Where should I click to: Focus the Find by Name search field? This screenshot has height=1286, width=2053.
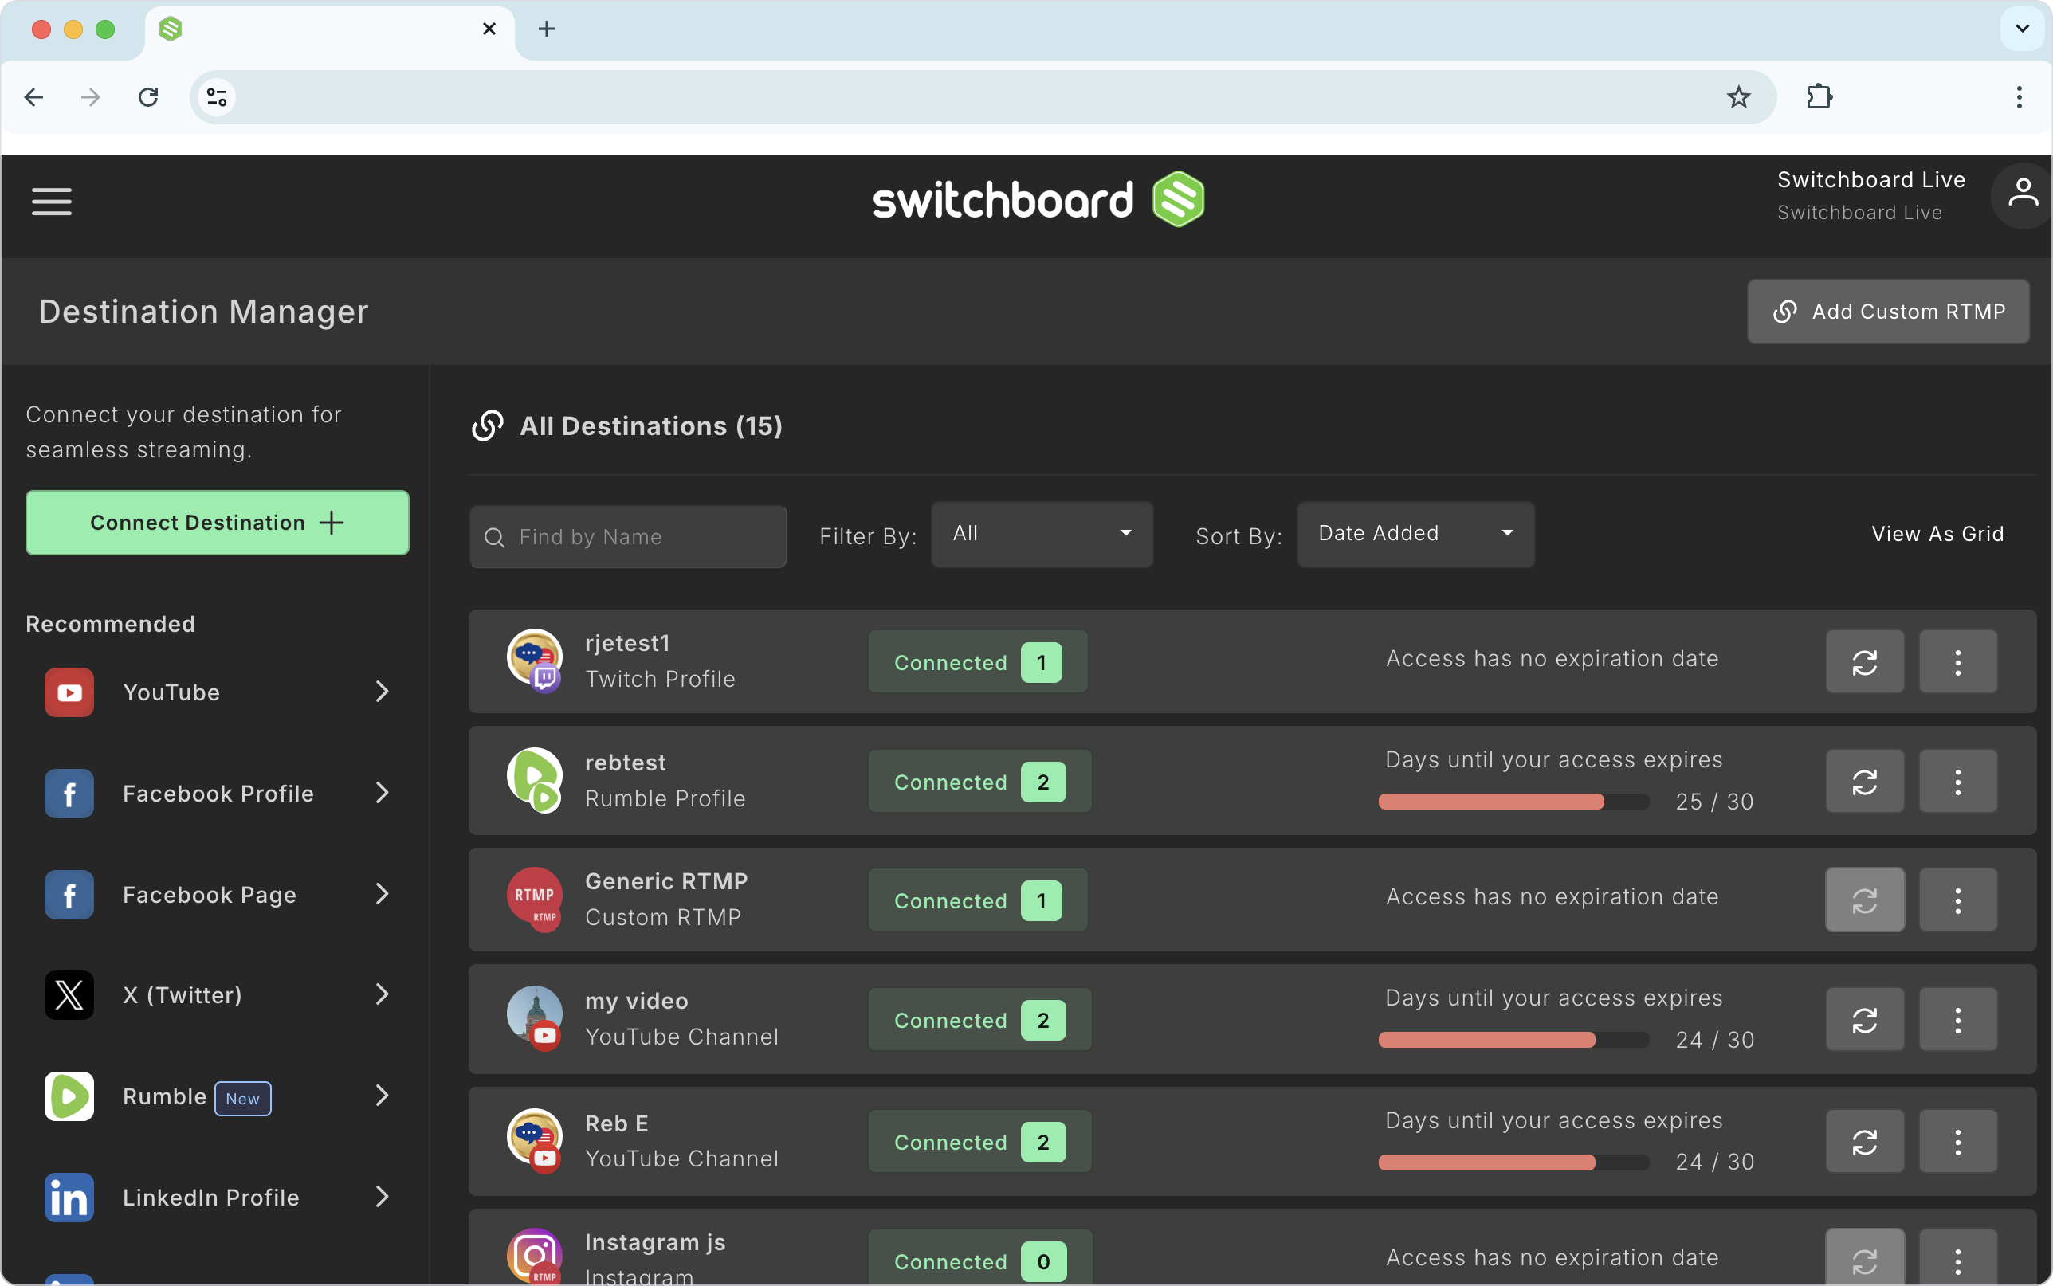tap(629, 537)
